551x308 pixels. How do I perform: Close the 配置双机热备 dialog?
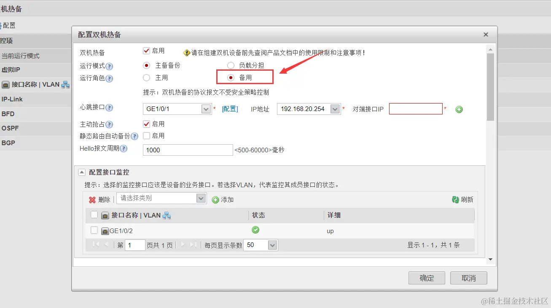486,35
